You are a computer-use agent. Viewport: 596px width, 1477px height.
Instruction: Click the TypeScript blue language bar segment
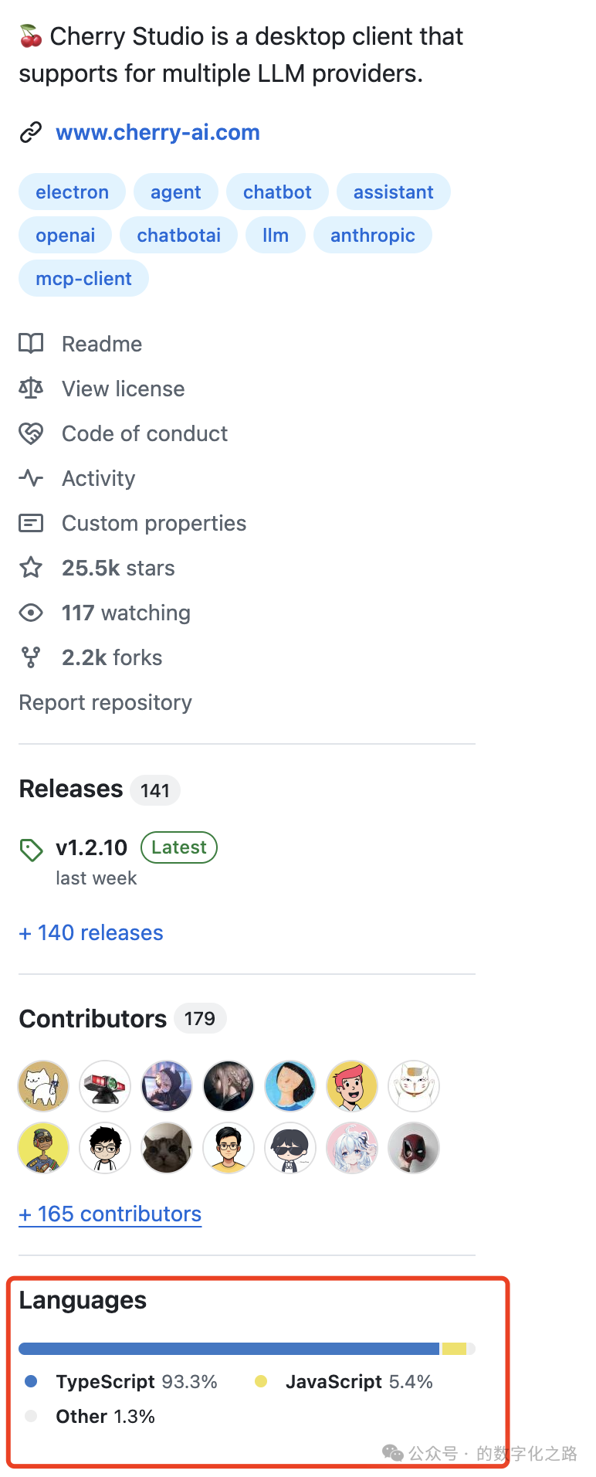pos(229,1349)
